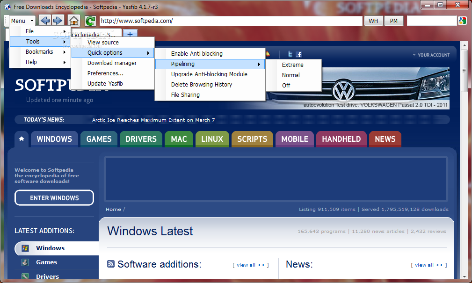472x283 pixels.
Task: Click the Games icon in Latest Additions
Action: (x=25, y=262)
